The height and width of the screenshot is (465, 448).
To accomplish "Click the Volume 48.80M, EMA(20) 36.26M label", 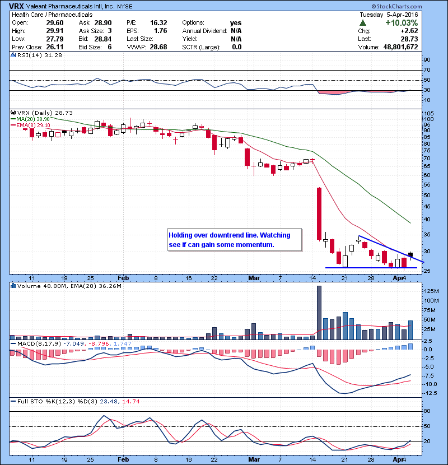I will click(x=69, y=286).
